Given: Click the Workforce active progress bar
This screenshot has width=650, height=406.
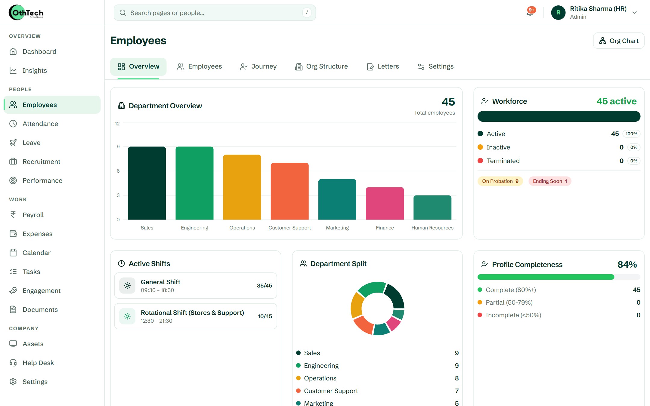Looking at the screenshot, I should tap(559, 116).
